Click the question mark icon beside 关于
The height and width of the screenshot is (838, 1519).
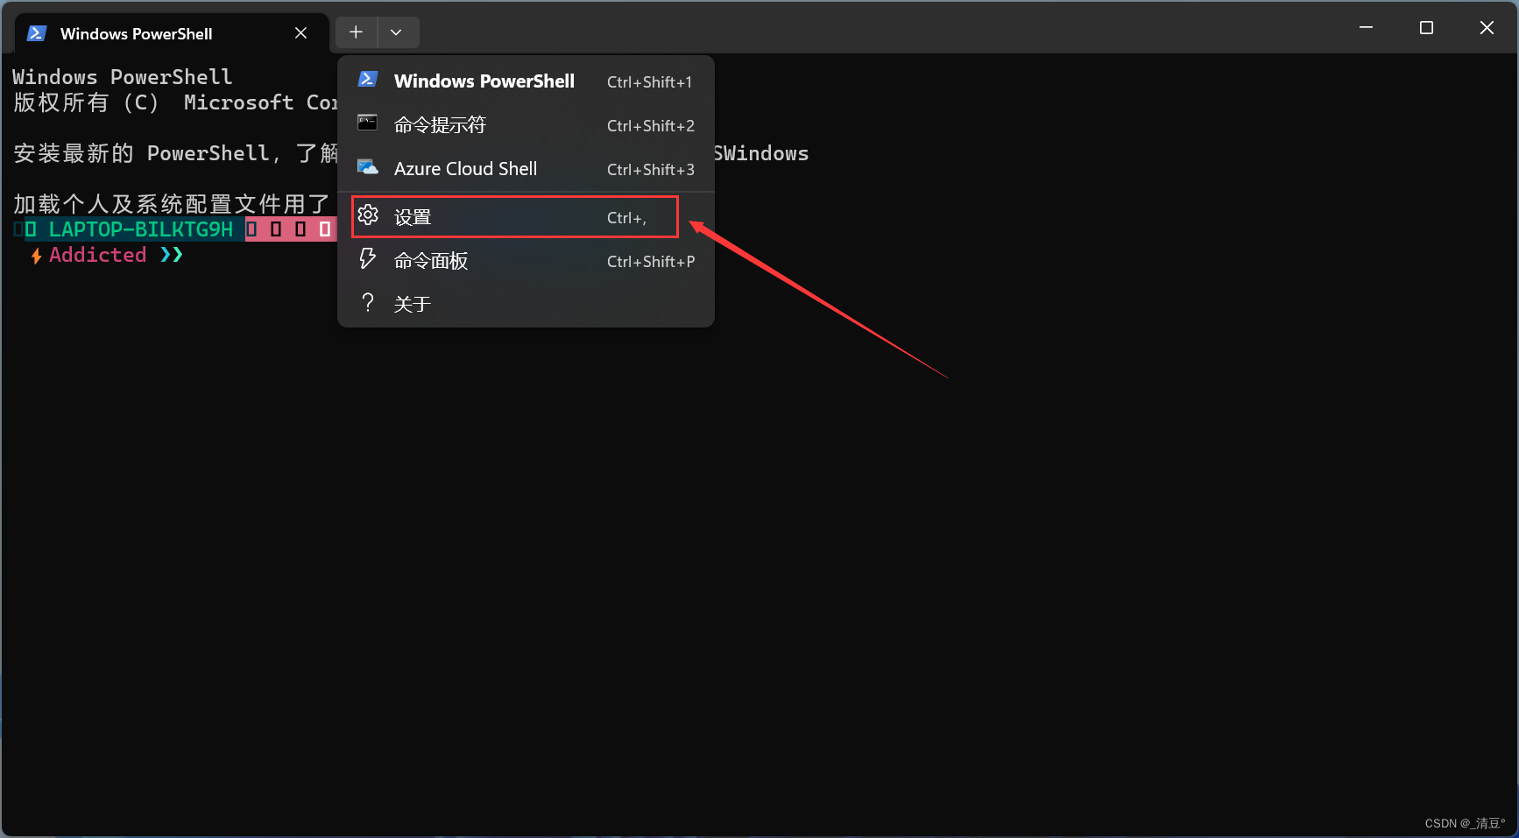[368, 303]
